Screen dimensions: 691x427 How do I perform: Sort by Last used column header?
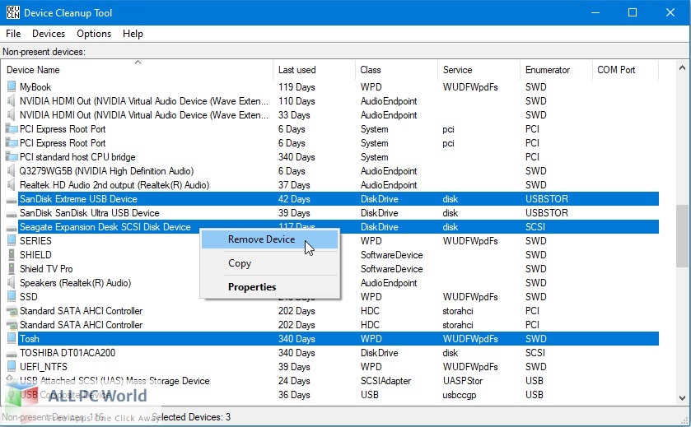pyautogui.click(x=315, y=70)
